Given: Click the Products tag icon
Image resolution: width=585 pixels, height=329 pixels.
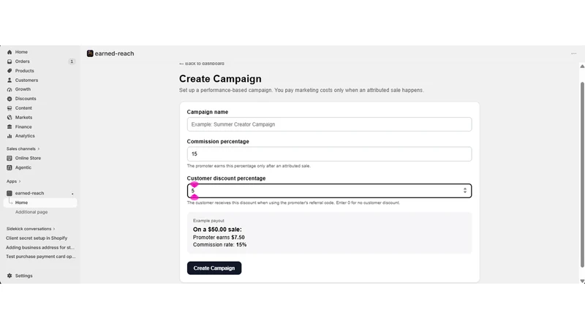Looking at the screenshot, I should point(10,71).
